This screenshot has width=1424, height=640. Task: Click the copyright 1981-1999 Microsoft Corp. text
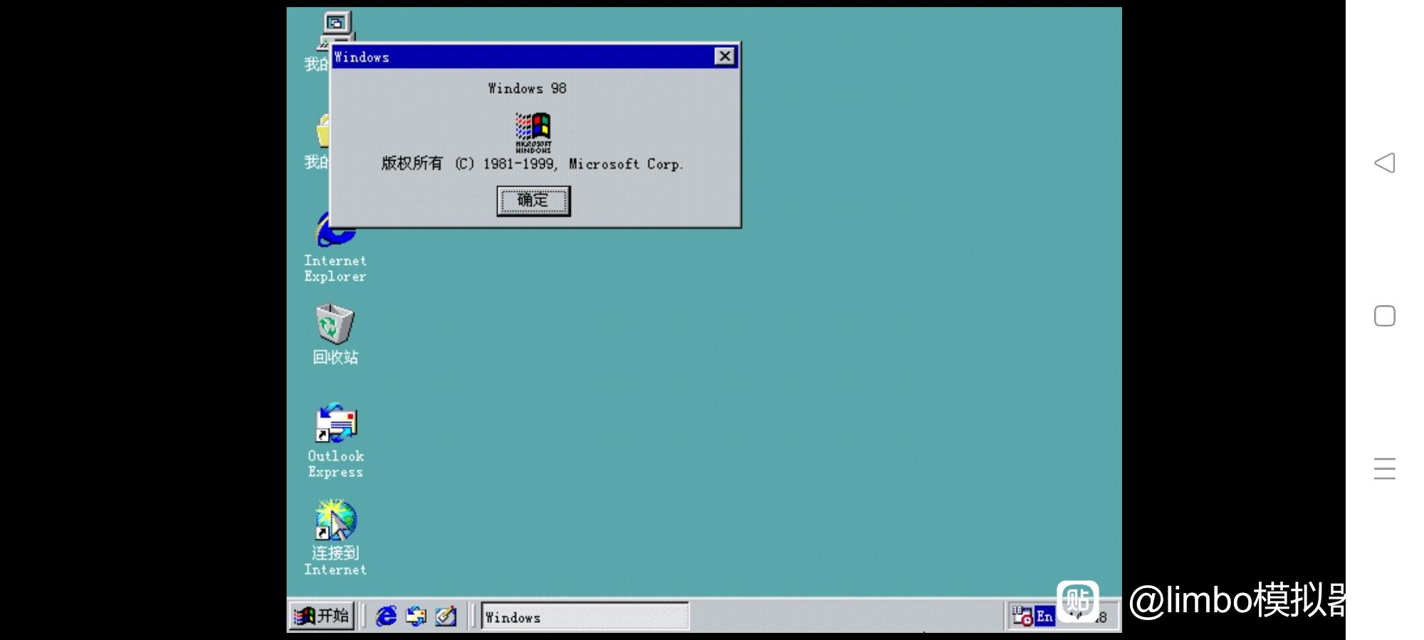(x=533, y=164)
